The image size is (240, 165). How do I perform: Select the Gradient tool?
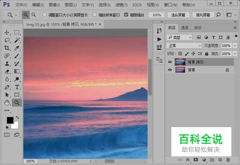(17, 71)
